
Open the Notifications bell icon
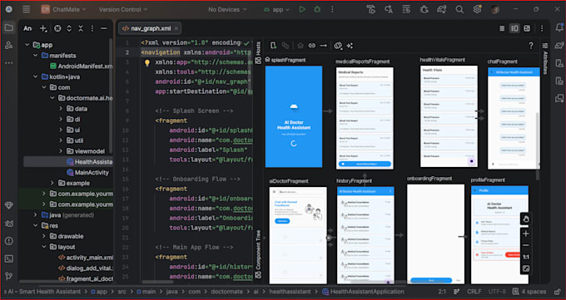559,27
